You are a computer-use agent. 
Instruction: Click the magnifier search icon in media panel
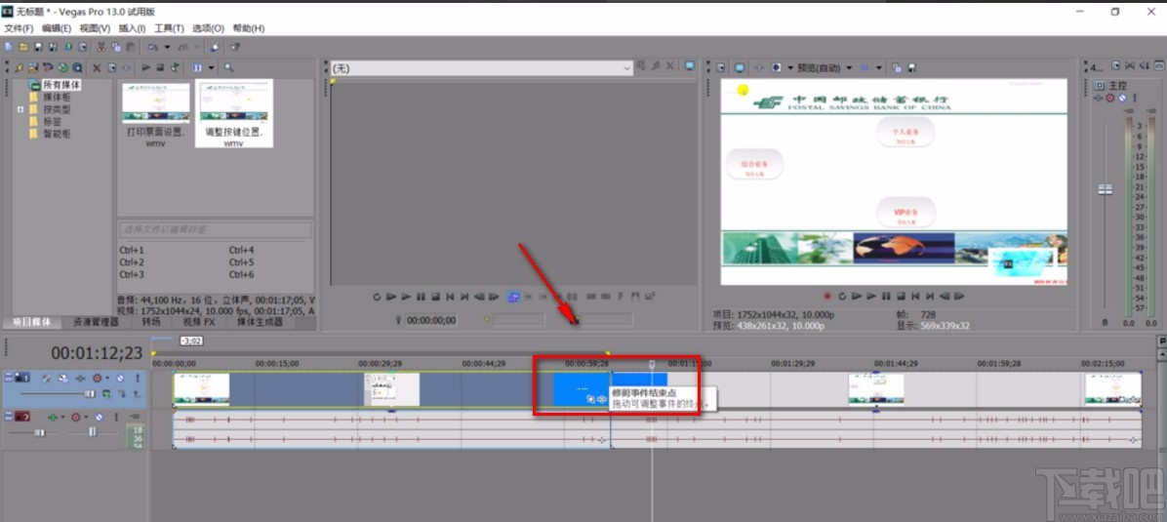pyautogui.click(x=229, y=67)
